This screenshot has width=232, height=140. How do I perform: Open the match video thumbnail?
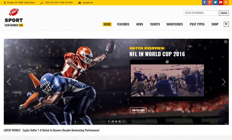point(167,80)
